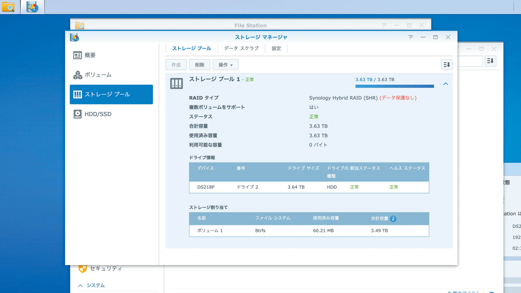Click the 合計容量 info icon
Viewport: 521px width, 293px height.
393,219
